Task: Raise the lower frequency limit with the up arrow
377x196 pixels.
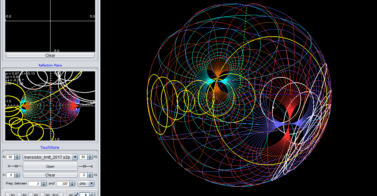Action: click(x=44, y=182)
